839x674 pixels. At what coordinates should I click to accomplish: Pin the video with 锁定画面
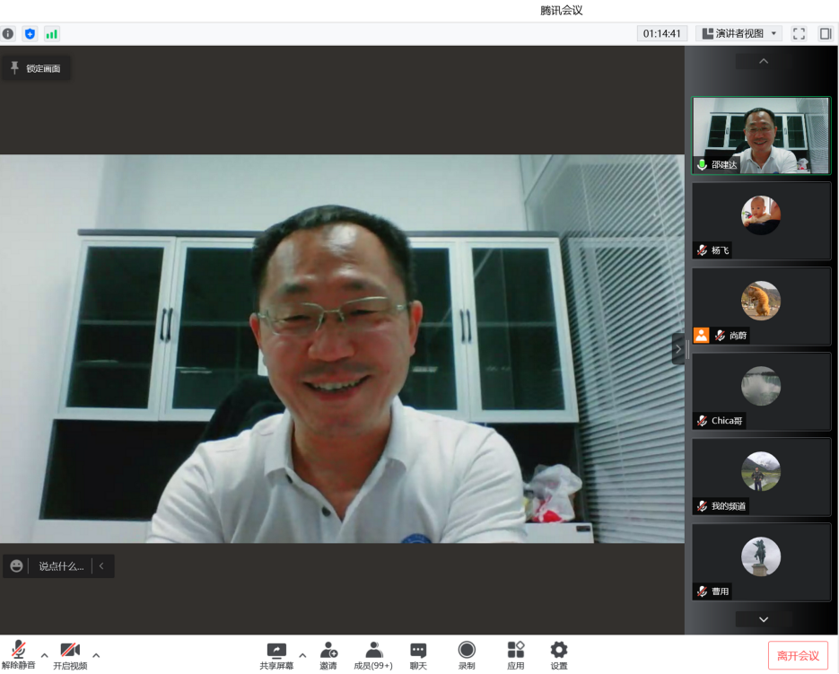click(x=36, y=68)
